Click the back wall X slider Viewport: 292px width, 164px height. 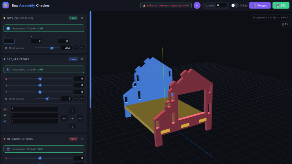pos(40,79)
